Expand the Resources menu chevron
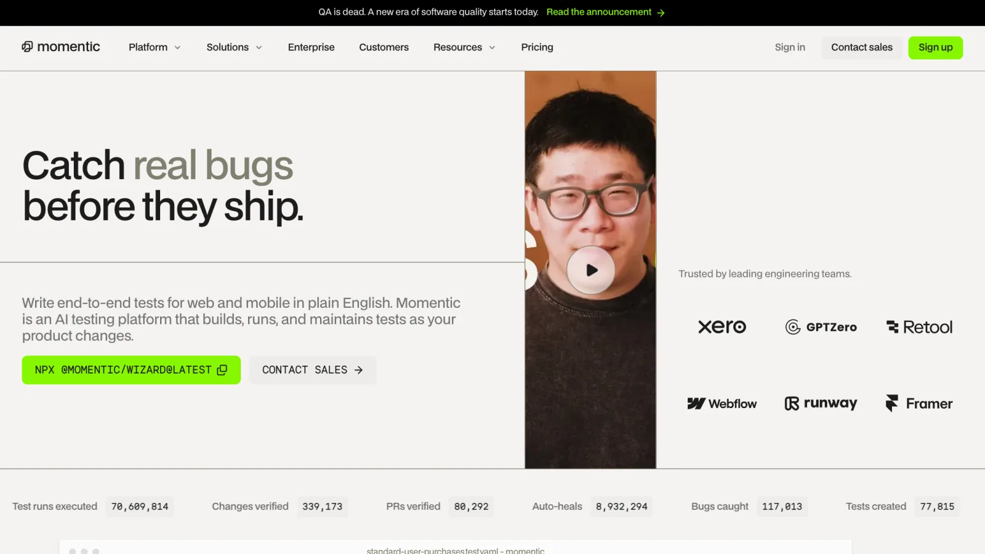 (x=492, y=47)
